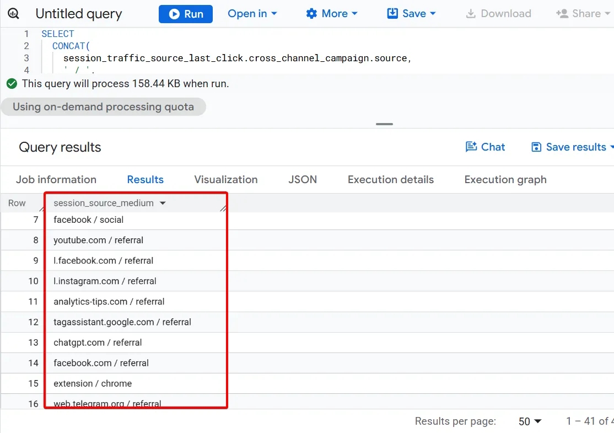Click the green query validation check icon
Image resolution: width=614 pixels, height=433 pixels.
(x=12, y=83)
